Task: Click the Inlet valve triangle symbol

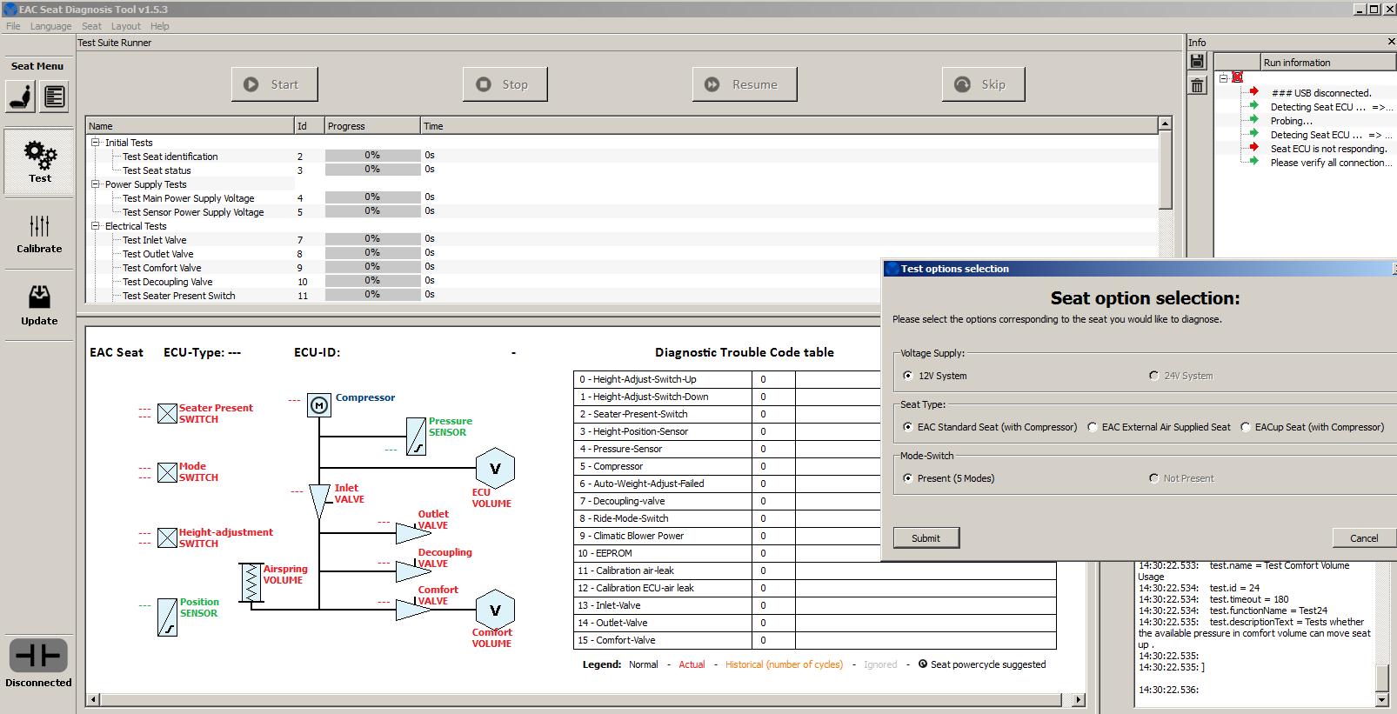Action: pos(319,501)
